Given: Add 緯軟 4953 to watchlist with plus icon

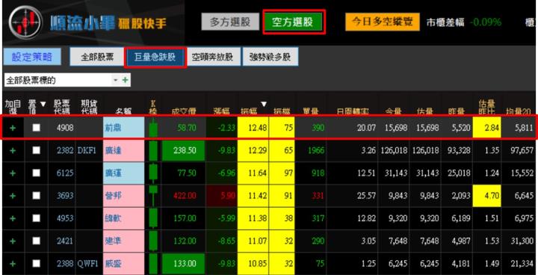Looking at the screenshot, I should coord(13,218).
